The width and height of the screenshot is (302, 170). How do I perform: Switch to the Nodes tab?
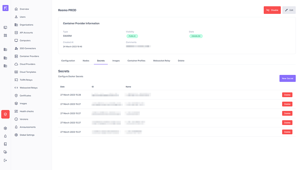point(86,61)
